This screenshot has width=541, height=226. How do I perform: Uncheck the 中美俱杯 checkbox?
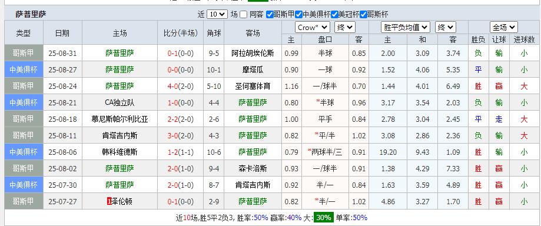click(x=299, y=15)
